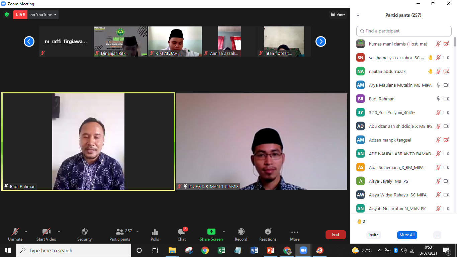Image resolution: width=457 pixels, height=257 pixels.
Task: Toggle Budi Rahman's microphone in participant list
Action: pos(438,99)
